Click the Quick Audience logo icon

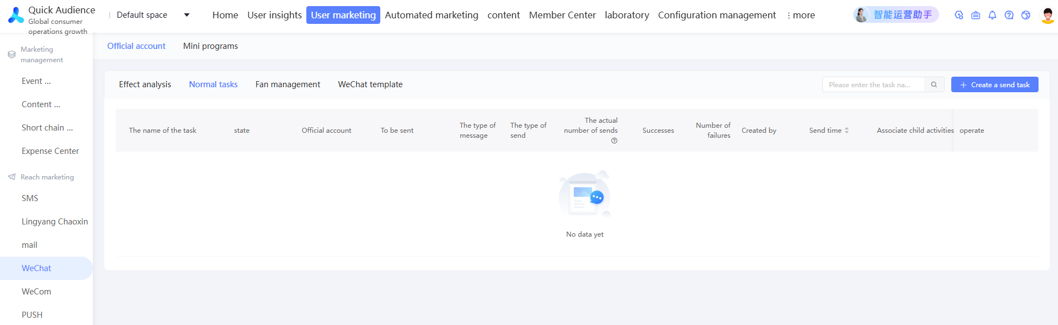point(16,16)
